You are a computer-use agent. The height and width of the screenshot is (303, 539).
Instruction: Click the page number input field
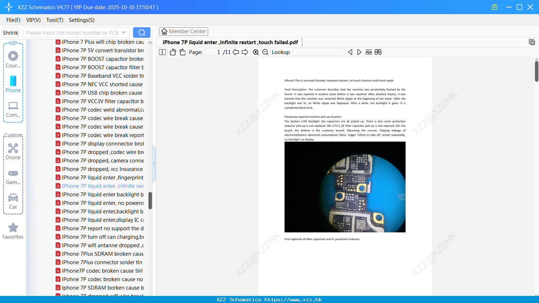[x=213, y=52]
